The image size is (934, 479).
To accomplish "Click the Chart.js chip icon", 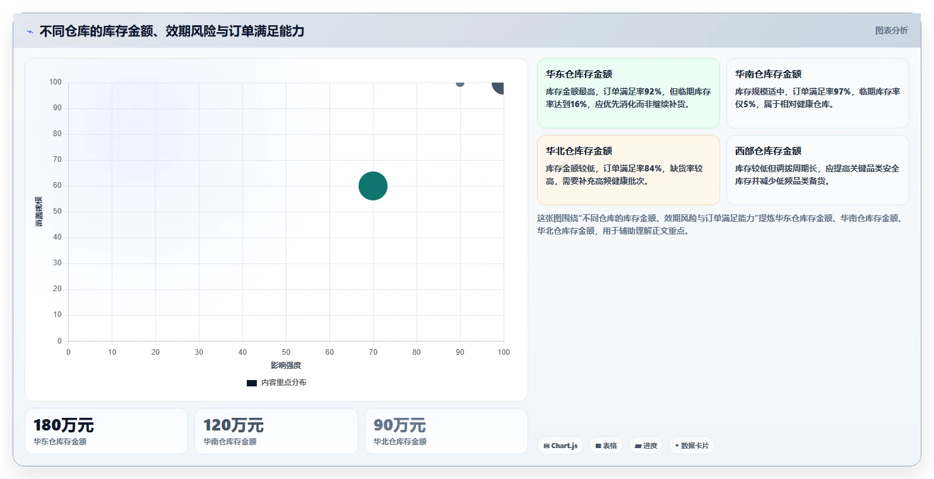I will tap(546, 446).
